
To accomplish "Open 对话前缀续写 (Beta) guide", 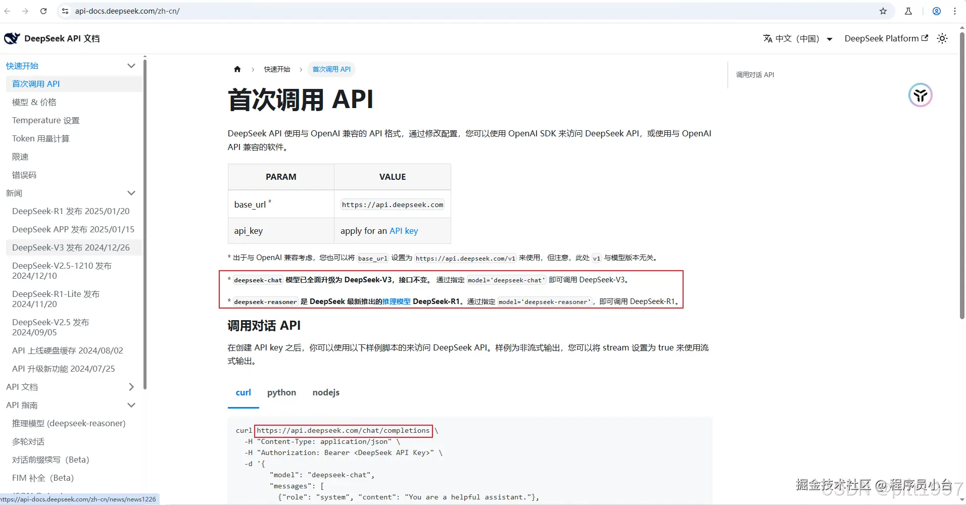I will [74, 460].
